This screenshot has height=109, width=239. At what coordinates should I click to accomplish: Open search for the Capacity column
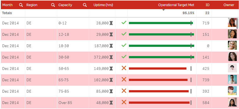85,5
